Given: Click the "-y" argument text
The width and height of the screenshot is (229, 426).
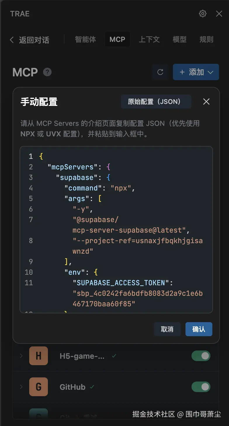Looking at the screenshot, I should 81,209.
